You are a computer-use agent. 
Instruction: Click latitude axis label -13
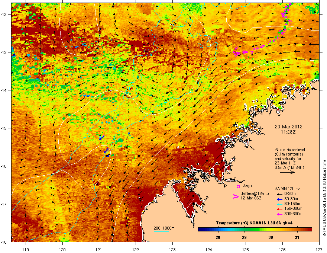pyautogui.click(x=4, y=52)
